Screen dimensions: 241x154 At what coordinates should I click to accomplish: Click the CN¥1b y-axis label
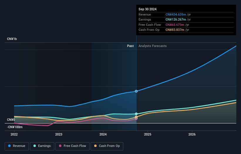(12, 39)
